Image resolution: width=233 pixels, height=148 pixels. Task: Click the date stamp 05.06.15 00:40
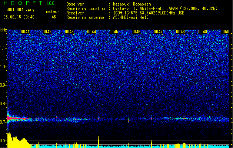pyautogui.click(x=19, y=17)
